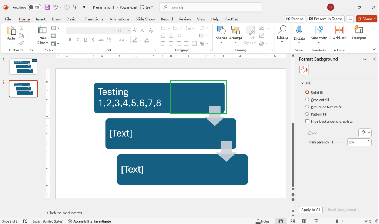
Task: Switch to Slide Sorter view
Action: [292, 221]
